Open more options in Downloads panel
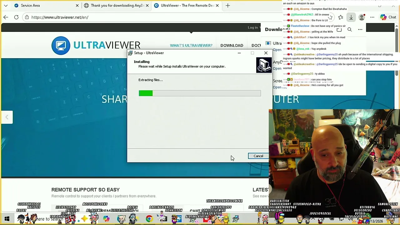400x225 pixels. coord(360,29)
